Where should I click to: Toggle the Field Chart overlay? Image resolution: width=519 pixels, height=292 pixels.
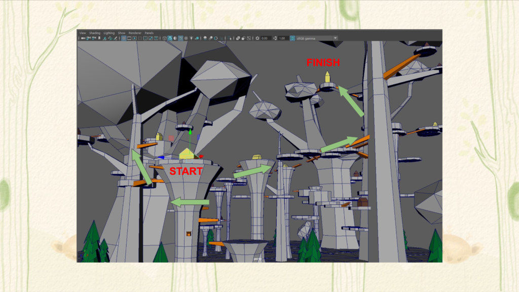[x=145, y=39]
